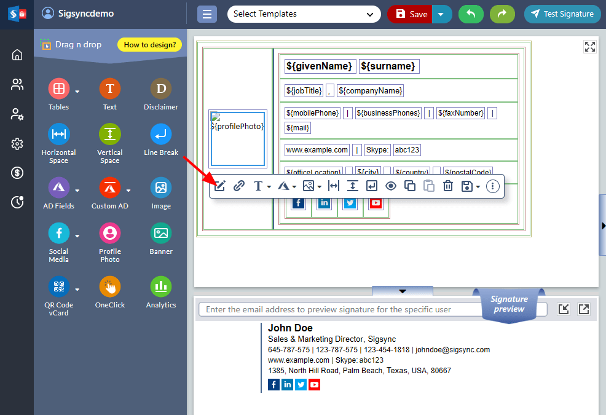Open the Analytics component
The image size is (606, 415).
click(160, 287)
